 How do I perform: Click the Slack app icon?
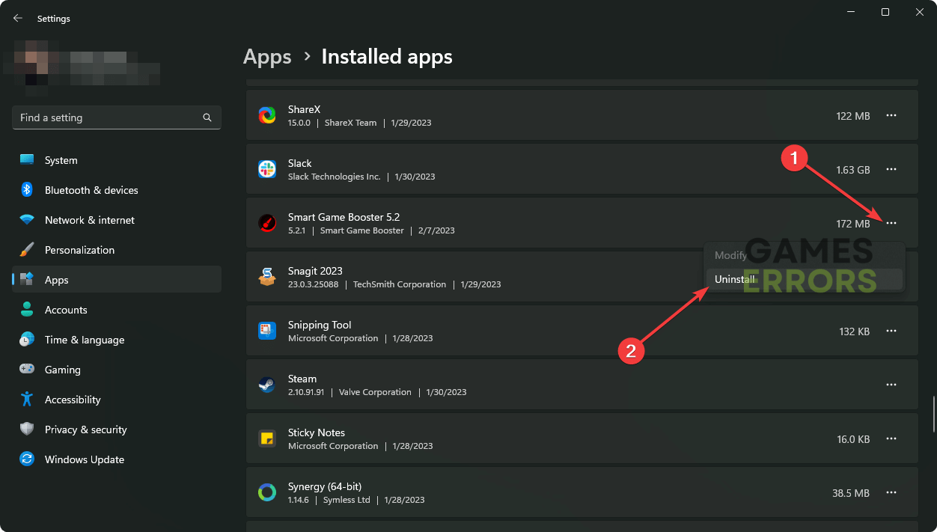click(267, 169)
